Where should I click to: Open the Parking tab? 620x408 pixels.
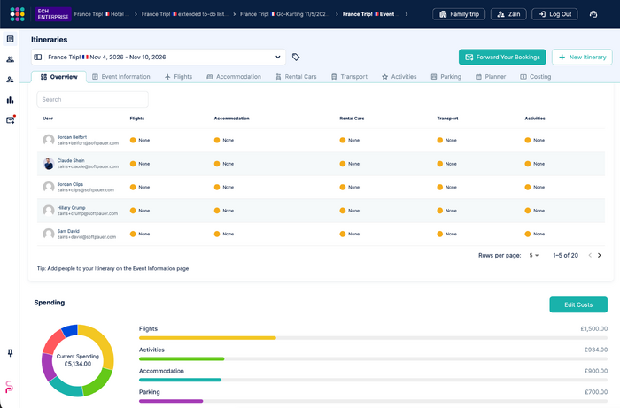point(446,77)
